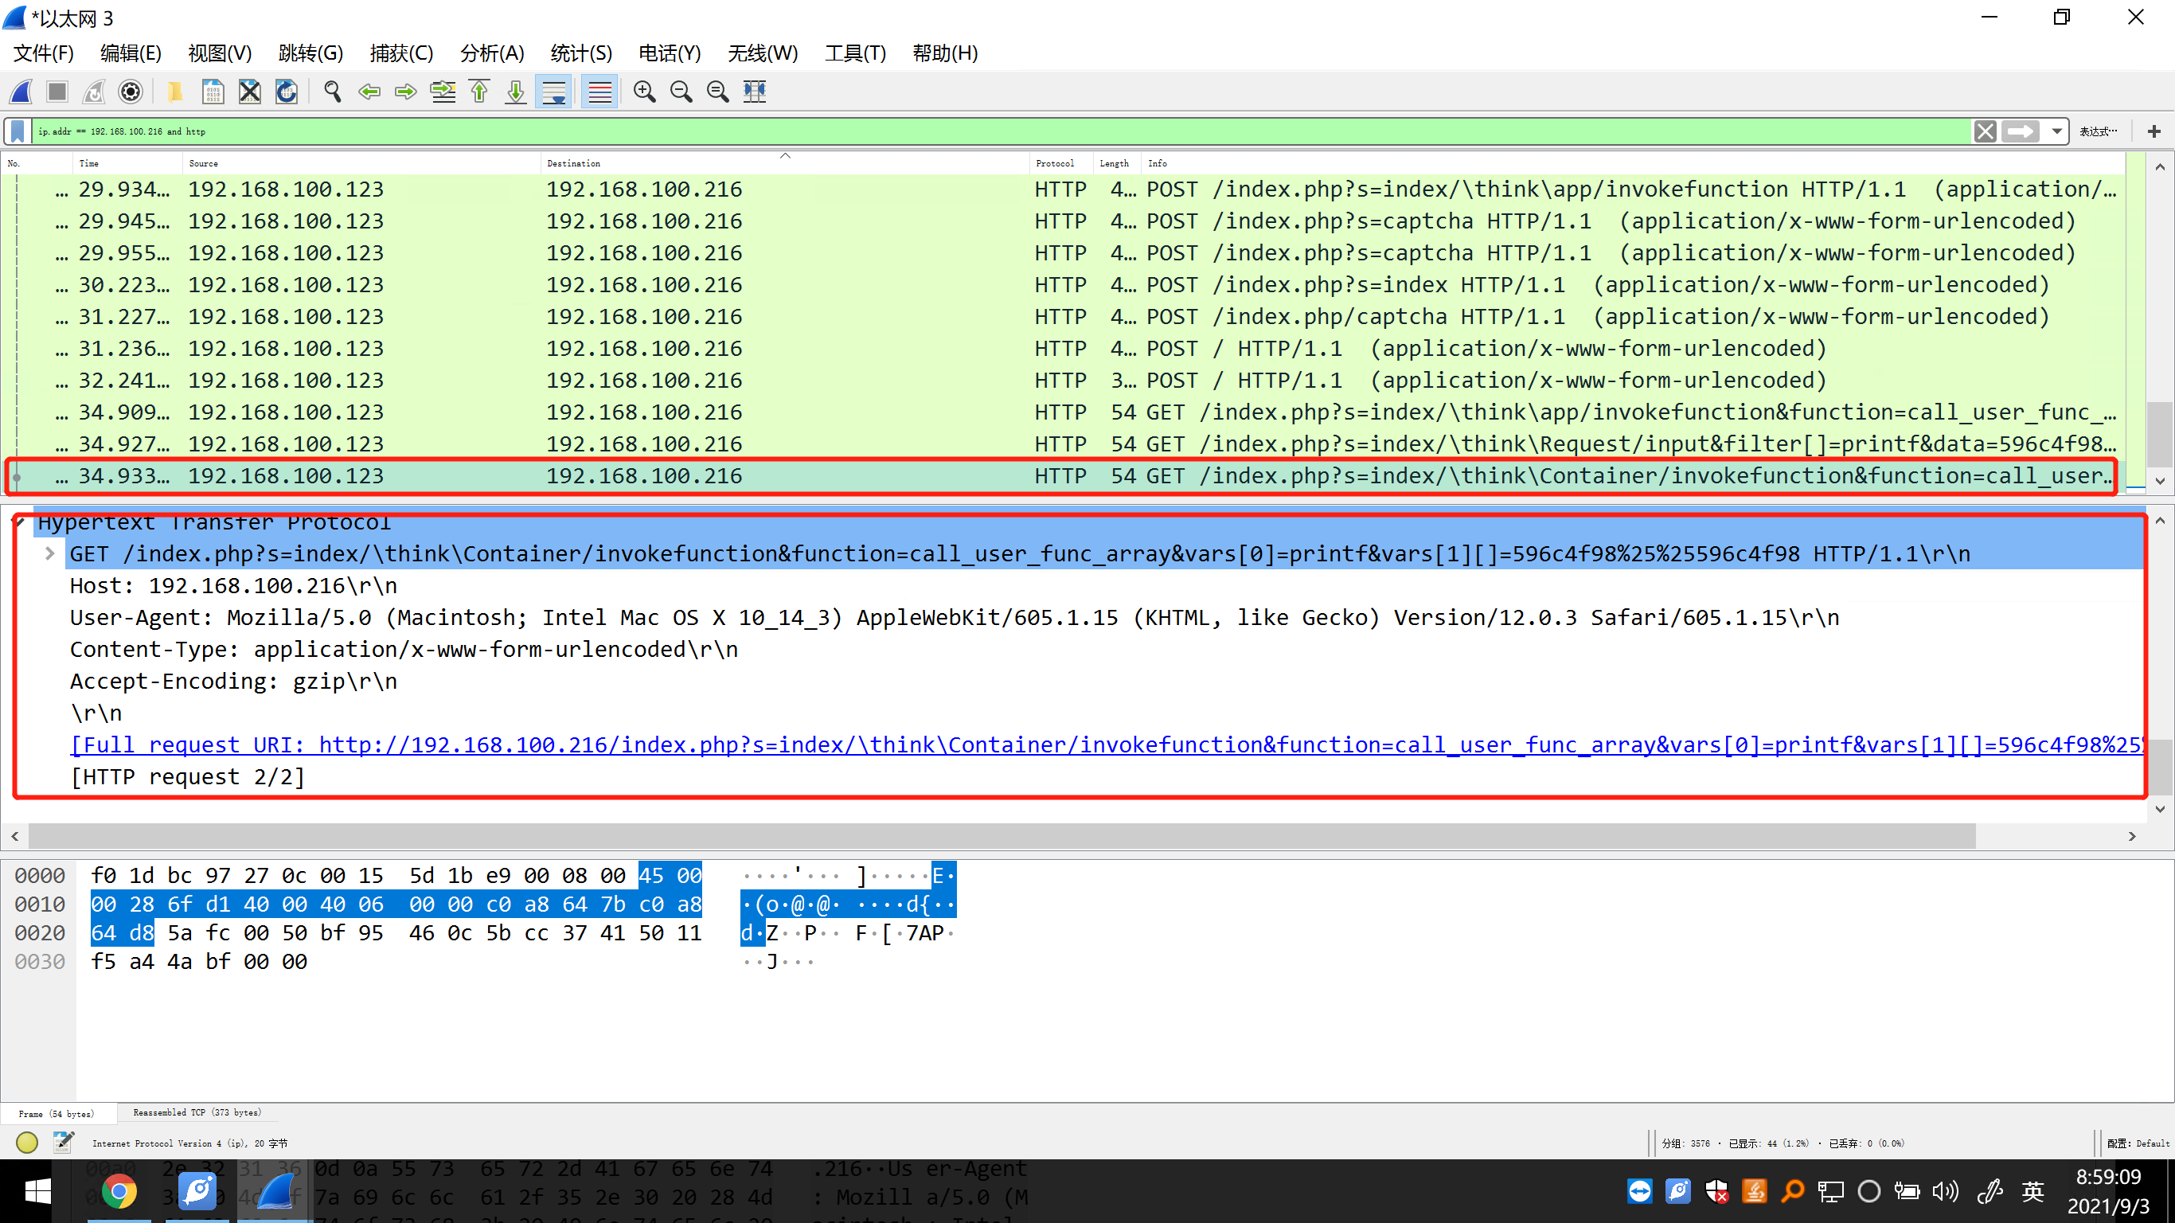Open the 无线(W) menu
Image resolution: width=2175 pixels, height=1223 pixels.
point(763,53)
